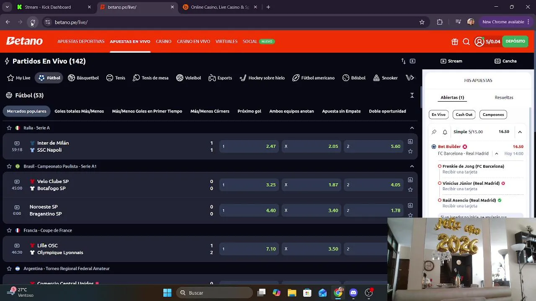Bet on Inter de Milán at 2.47

click(249, 146)
